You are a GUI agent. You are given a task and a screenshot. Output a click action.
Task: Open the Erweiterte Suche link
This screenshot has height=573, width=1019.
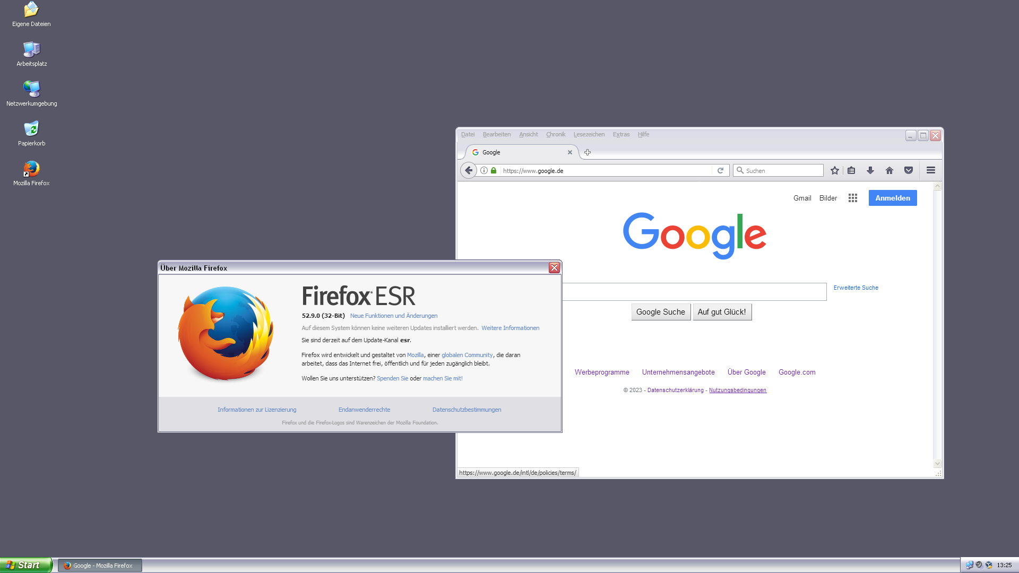(x=856, y=288)
